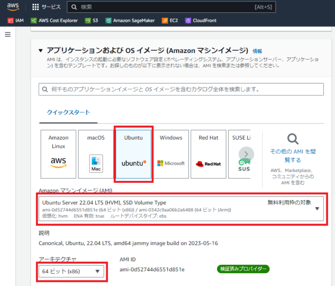Select the Red Hat AMI tile
The height and width of the screenshot is (286, 335).
coord(208,154)
